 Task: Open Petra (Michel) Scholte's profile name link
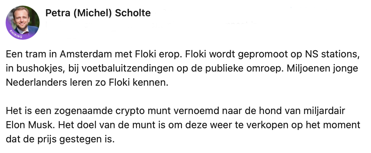[98, 13]
